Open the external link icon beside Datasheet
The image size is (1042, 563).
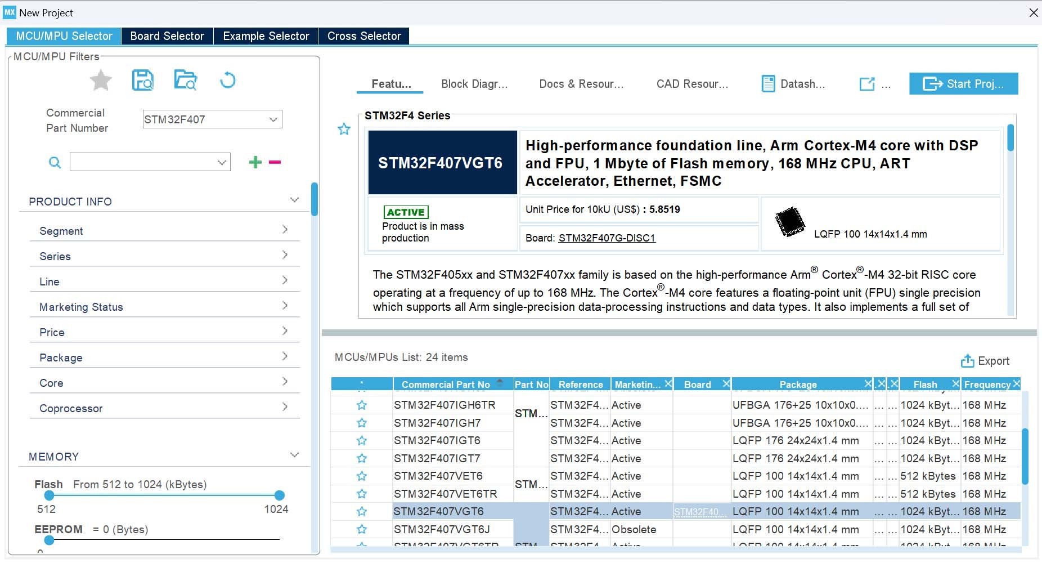[x=867, y=84]
